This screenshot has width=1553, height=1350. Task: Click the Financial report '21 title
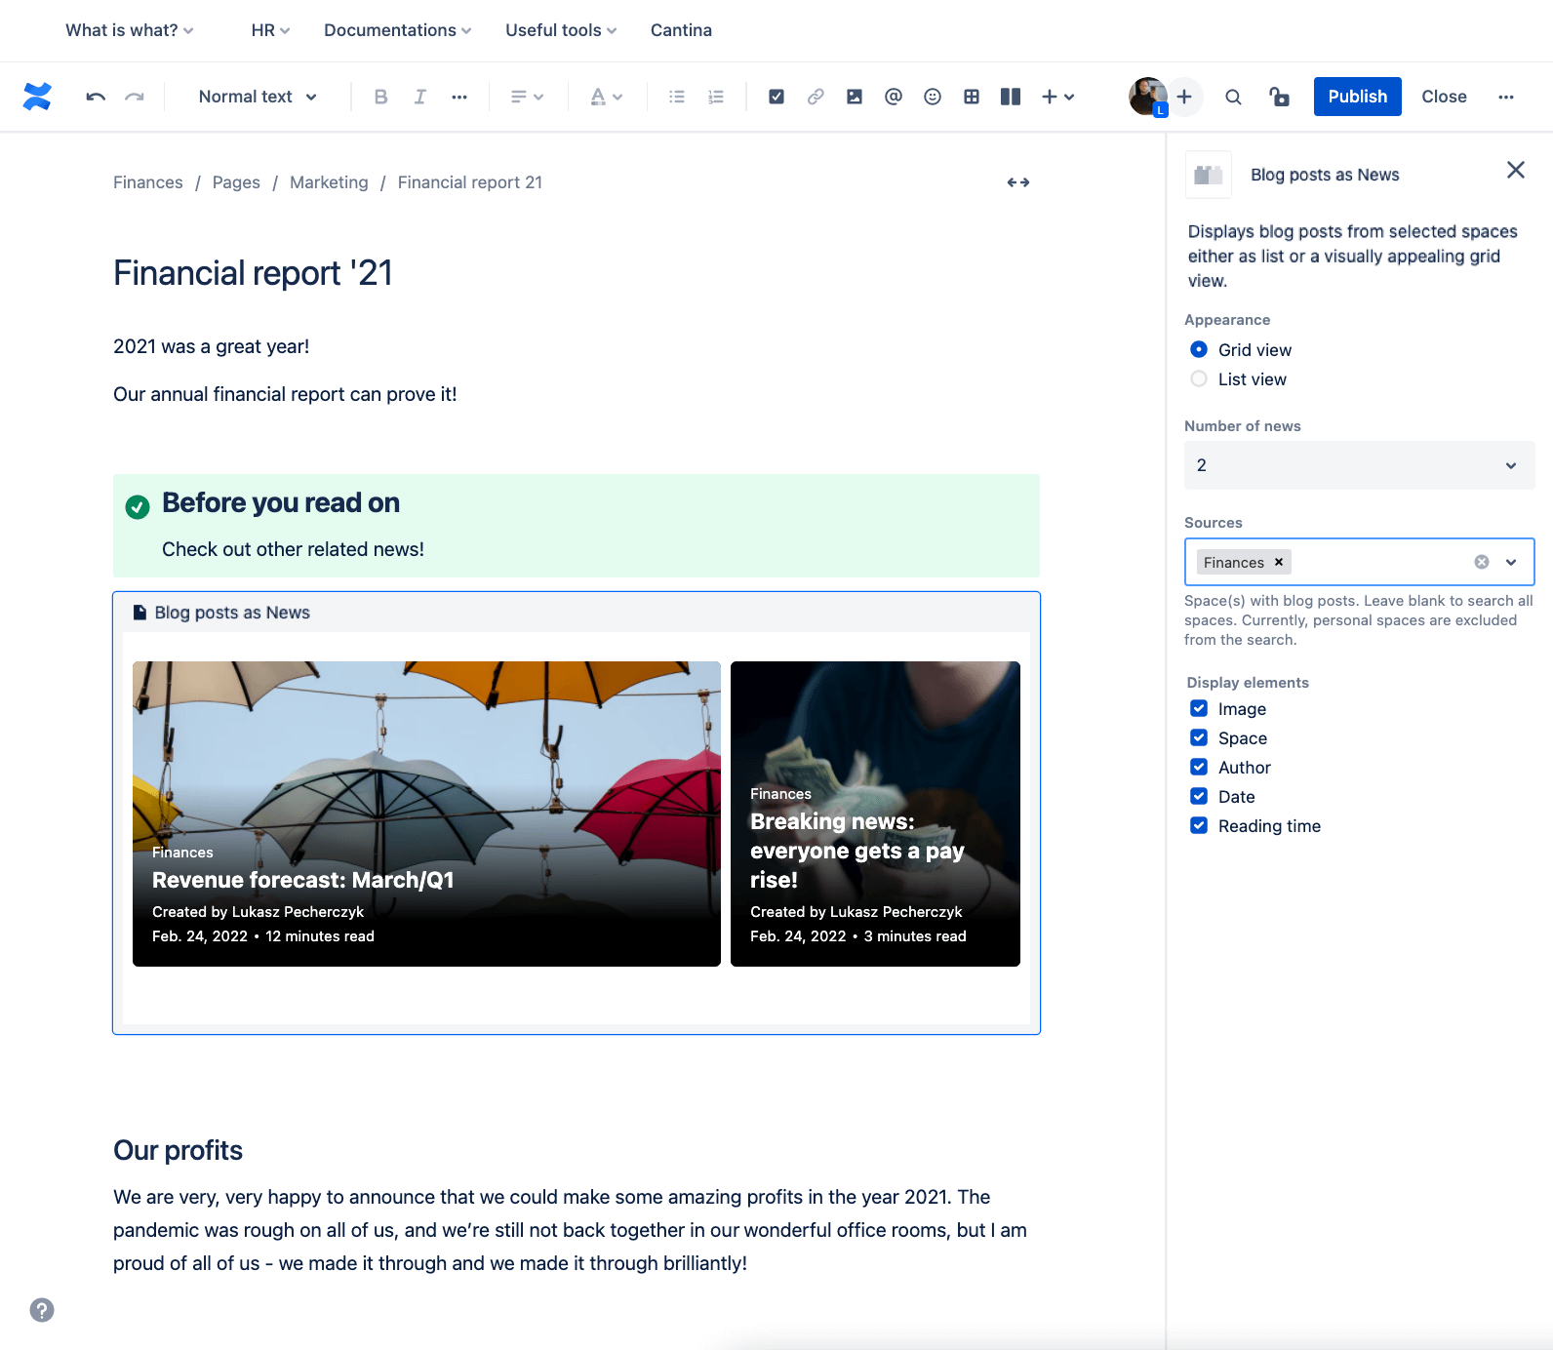click(x=253, y=273)
